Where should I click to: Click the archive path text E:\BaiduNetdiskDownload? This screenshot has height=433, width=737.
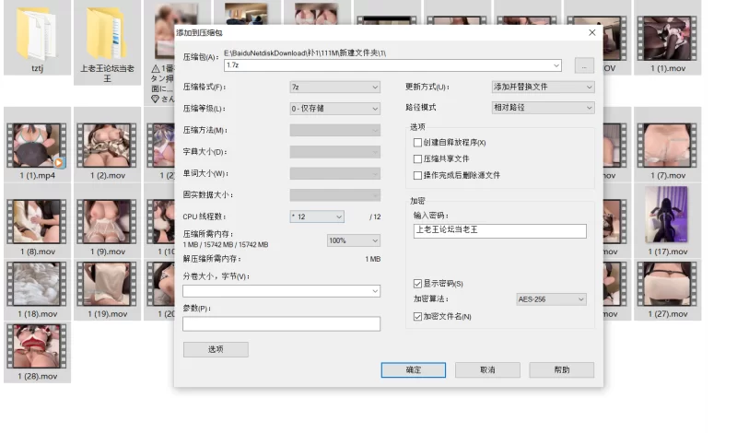(x=305, y=53)
